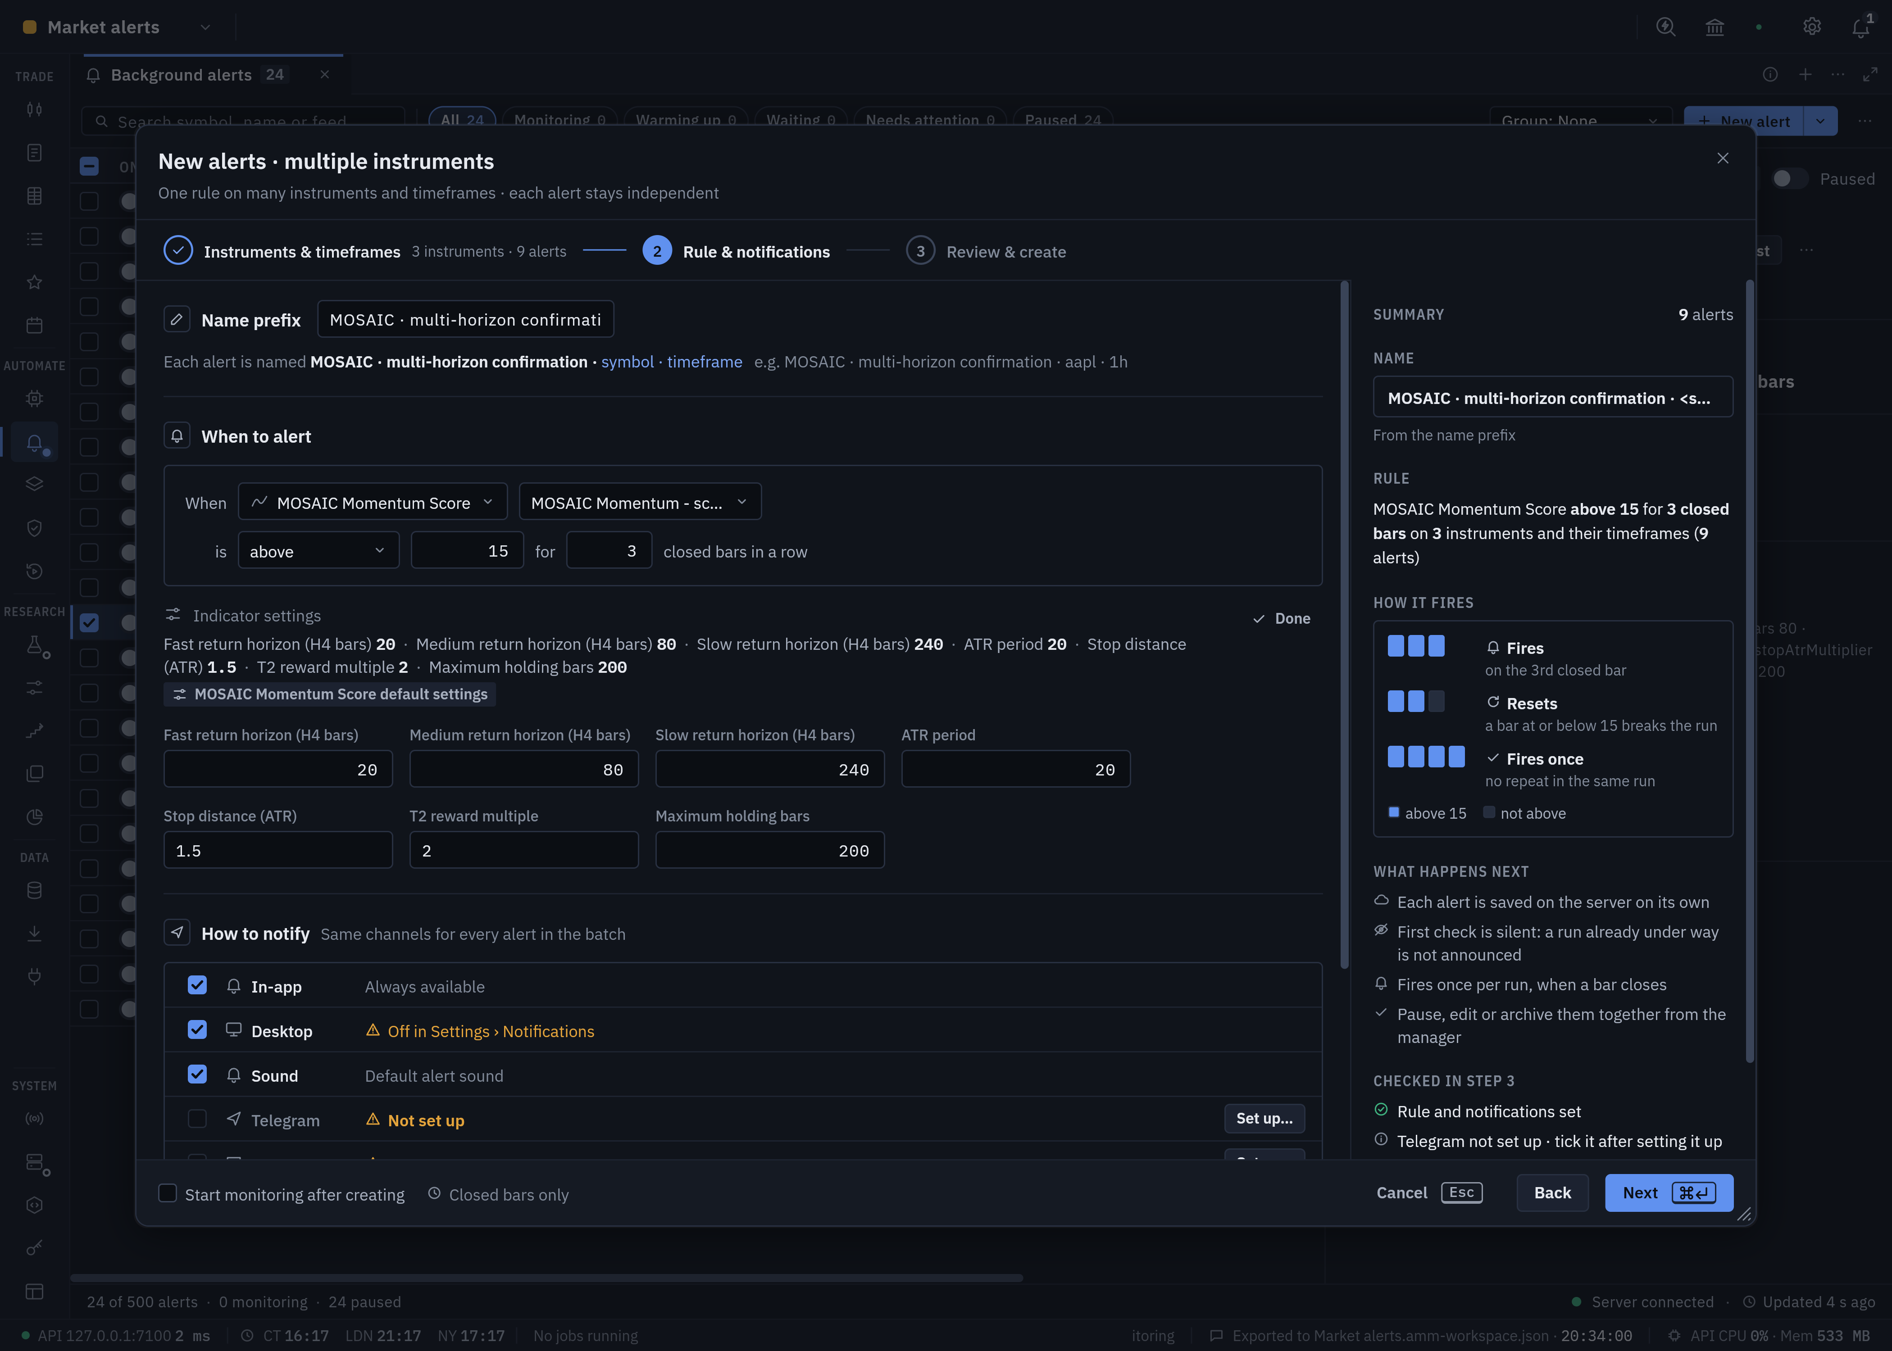Close the New alerts dialog with X

tap(1723, 158)
